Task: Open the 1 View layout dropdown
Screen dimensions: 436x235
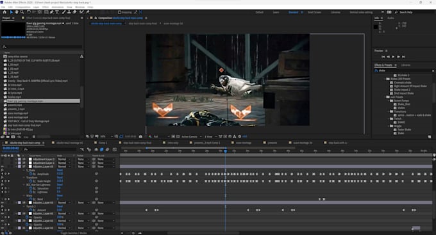Action: click(210, 136)
